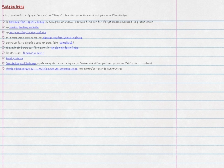The image size is (224, 168).
Task: Open the book reviews link
Action: (x=15, y=58)
